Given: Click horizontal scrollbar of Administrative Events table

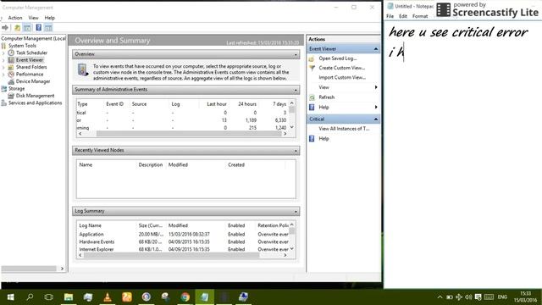Looking at the screenshot, I should [x=189, y=134].
